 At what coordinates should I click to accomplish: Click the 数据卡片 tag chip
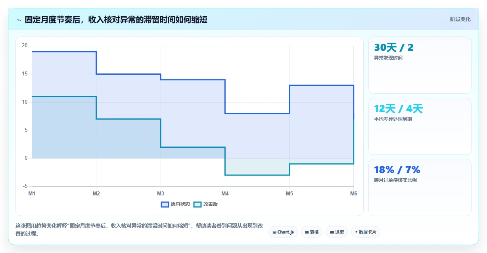366,232
